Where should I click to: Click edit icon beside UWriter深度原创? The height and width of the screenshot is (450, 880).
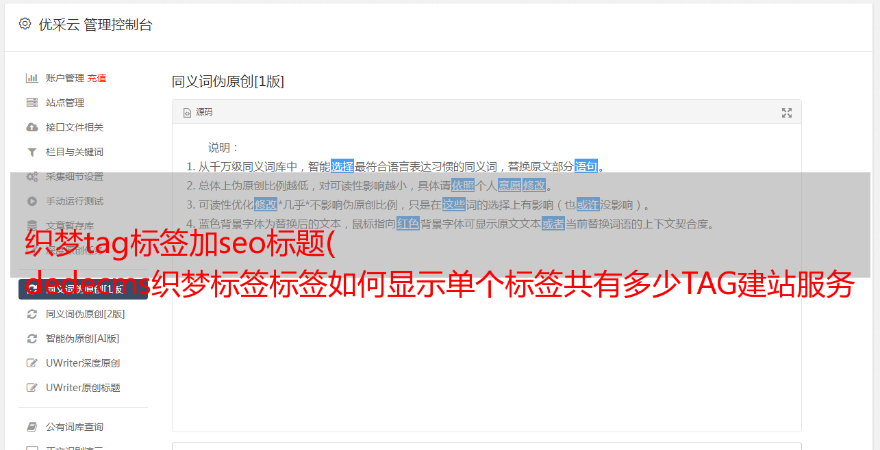click(32, 363)
